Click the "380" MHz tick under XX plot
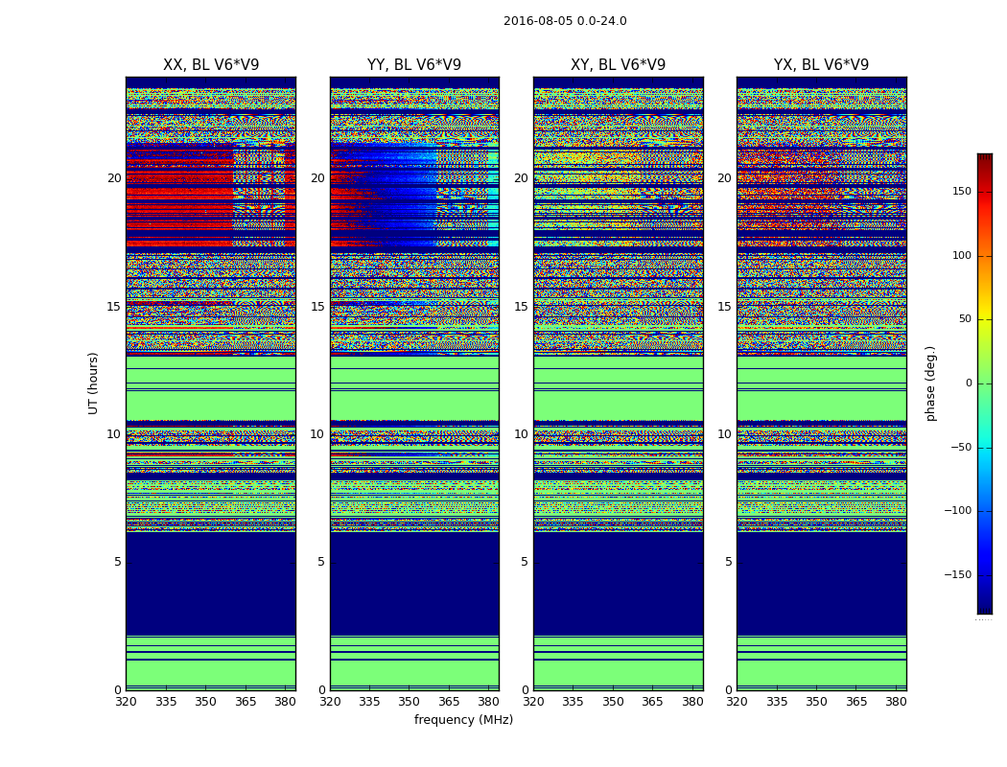 coord(285,702)
